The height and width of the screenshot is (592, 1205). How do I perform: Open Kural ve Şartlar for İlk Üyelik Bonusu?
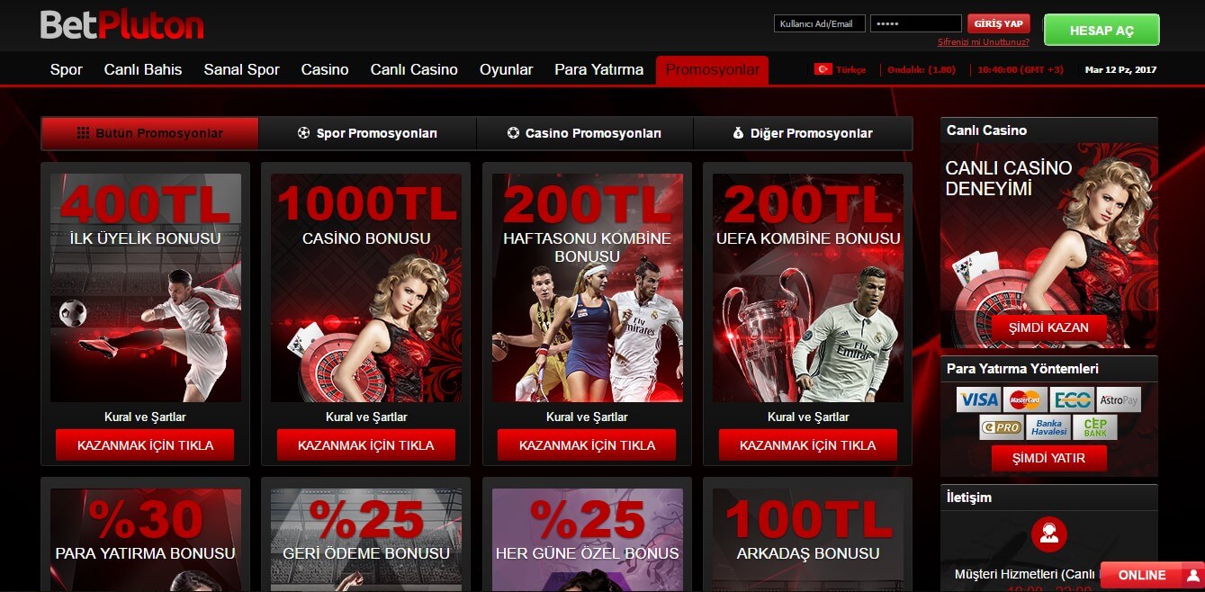coord(146,417)
